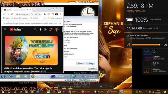This screenshot has height=94, width=168.
Task: Click the Memory usage graph
Action: click(148, 58)
